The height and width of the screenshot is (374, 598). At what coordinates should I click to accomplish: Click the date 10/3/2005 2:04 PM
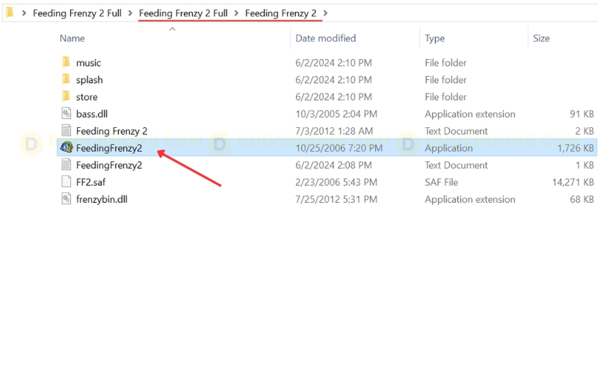(x=336, y=114)
